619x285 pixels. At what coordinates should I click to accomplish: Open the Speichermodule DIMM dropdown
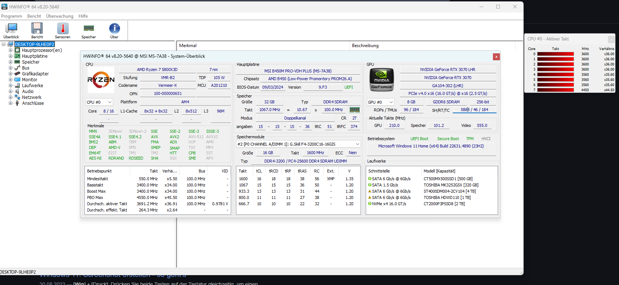point(298,144)
